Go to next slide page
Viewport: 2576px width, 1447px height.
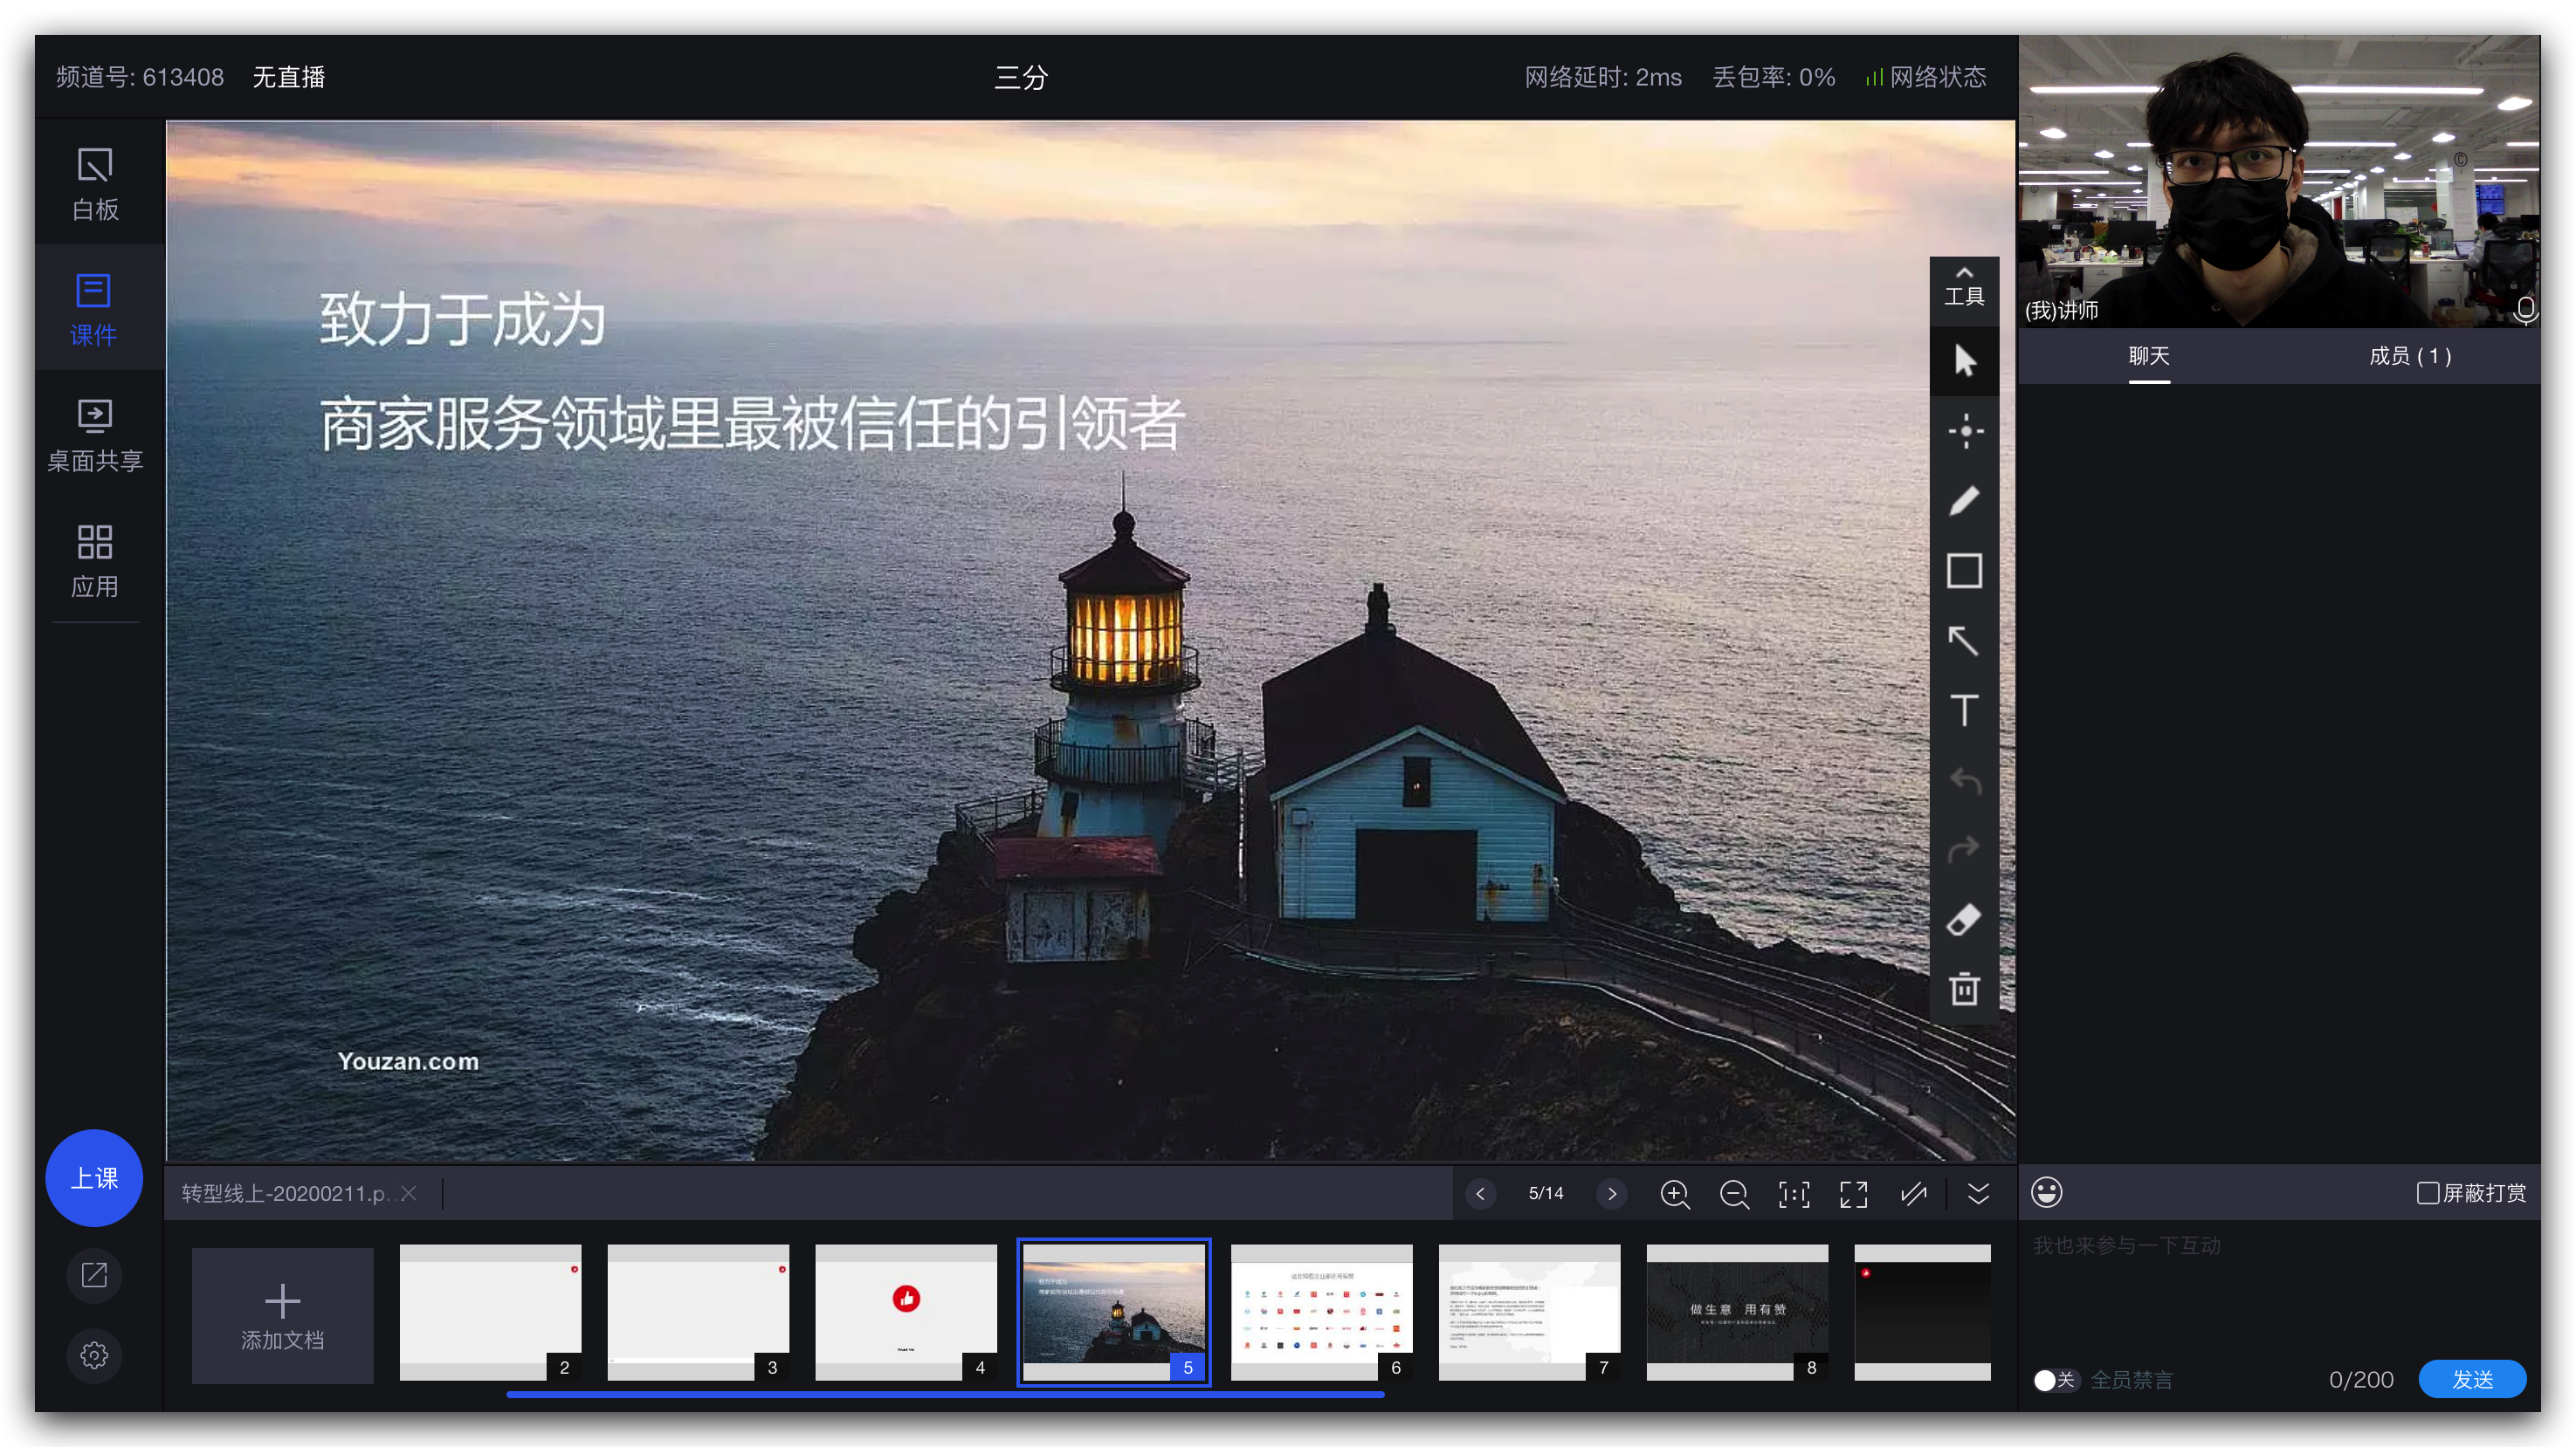pyautogui.click(x=1611, y=1193)
